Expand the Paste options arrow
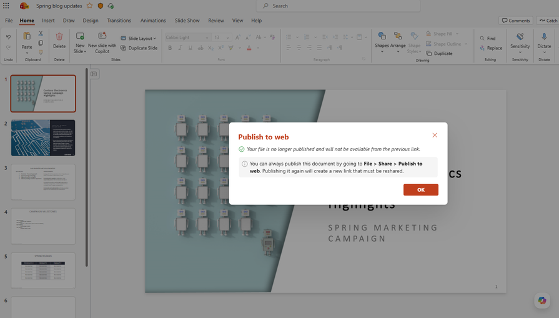Viewport: 559px width, 318px height. (x=27, y=53)
